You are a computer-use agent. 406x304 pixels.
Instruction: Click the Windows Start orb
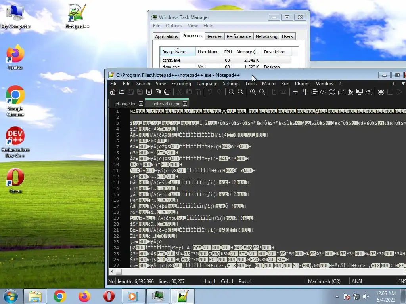[11, 296]
